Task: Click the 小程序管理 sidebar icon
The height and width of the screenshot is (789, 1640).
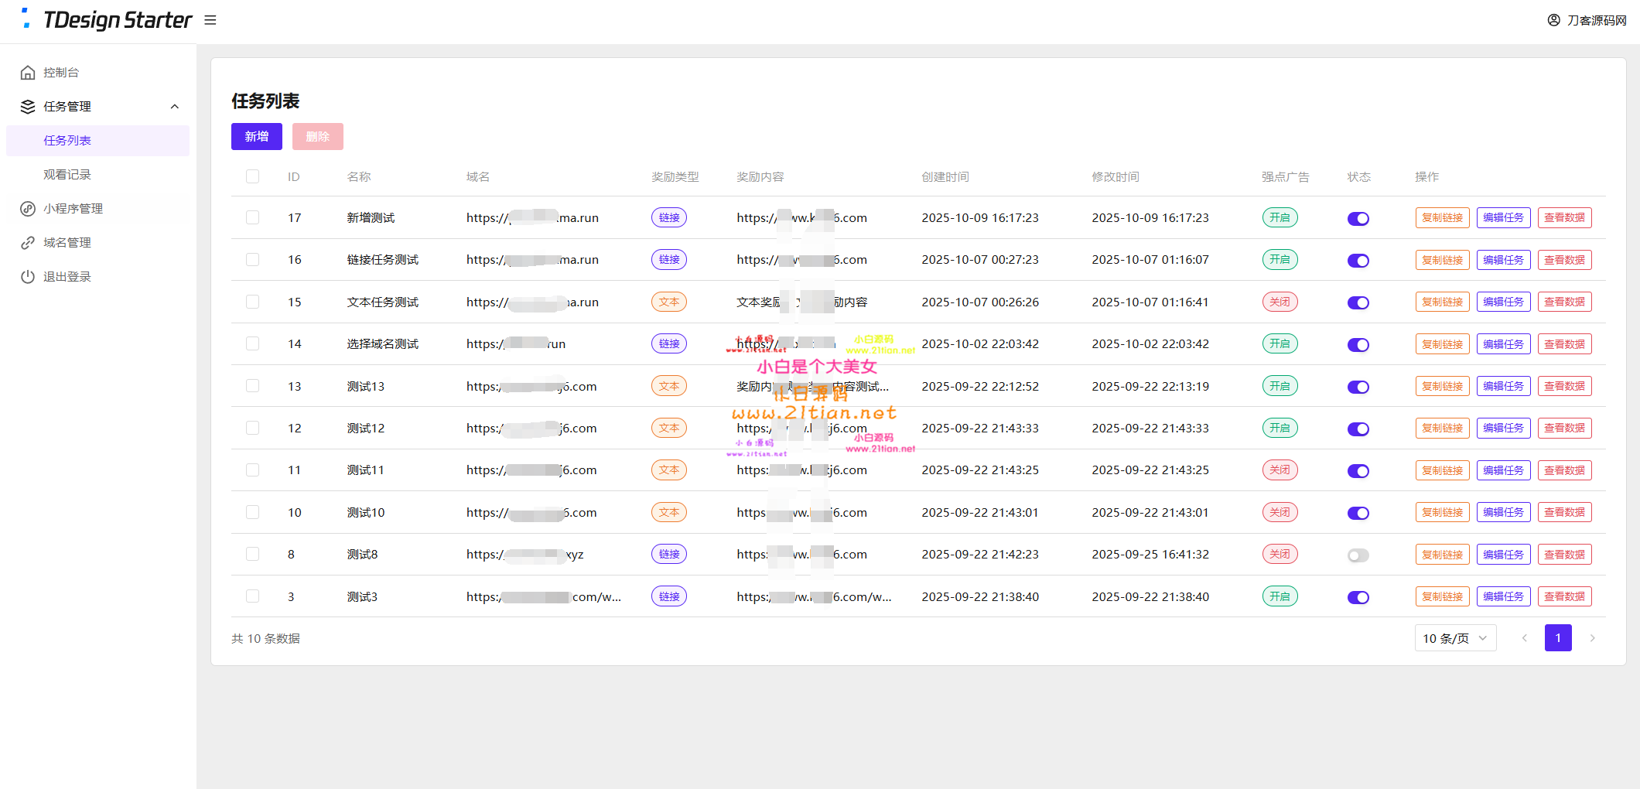Action: click(x=28, y=209)
